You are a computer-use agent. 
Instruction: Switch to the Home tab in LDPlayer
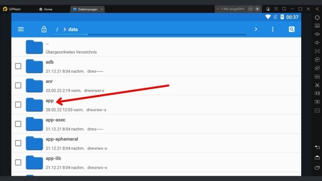coord(45,9)
